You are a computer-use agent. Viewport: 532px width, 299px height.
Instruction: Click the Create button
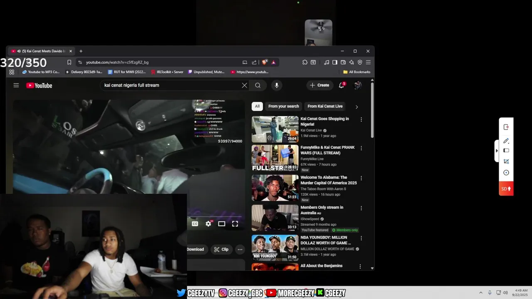(320, 85)
